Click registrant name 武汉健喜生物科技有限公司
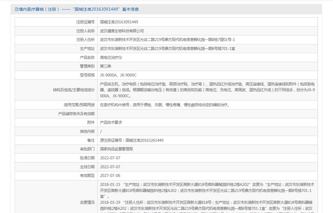 pos(122,31)
